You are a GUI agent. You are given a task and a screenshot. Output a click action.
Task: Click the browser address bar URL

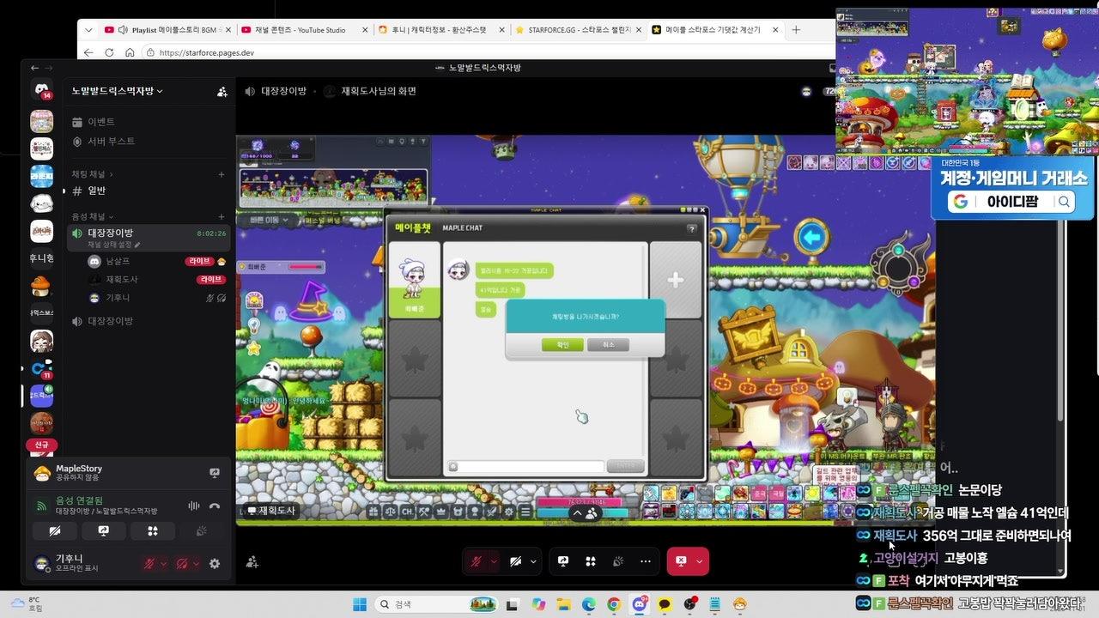tap(207, 52)
